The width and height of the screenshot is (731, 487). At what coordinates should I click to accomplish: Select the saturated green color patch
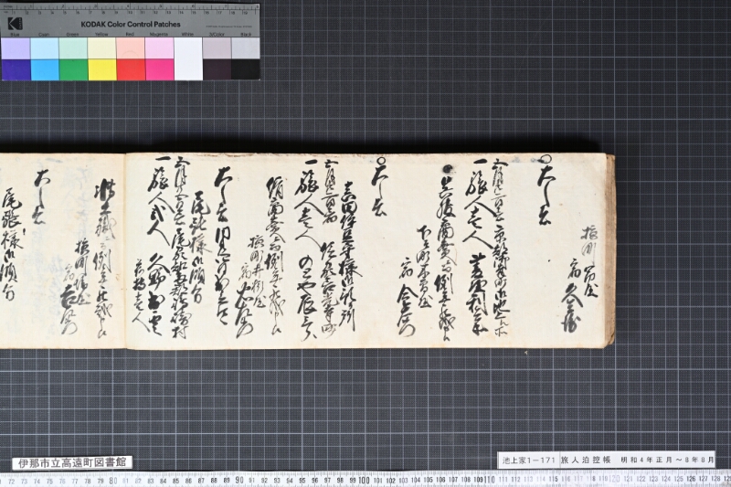[x=73, y=70]
